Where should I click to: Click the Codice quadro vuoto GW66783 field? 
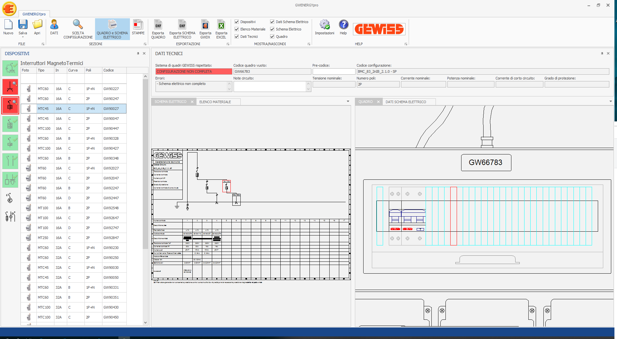[x=272, y=71]
